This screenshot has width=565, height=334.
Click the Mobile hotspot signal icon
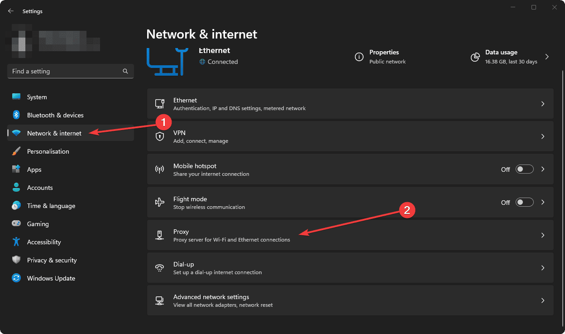[160, 169]
